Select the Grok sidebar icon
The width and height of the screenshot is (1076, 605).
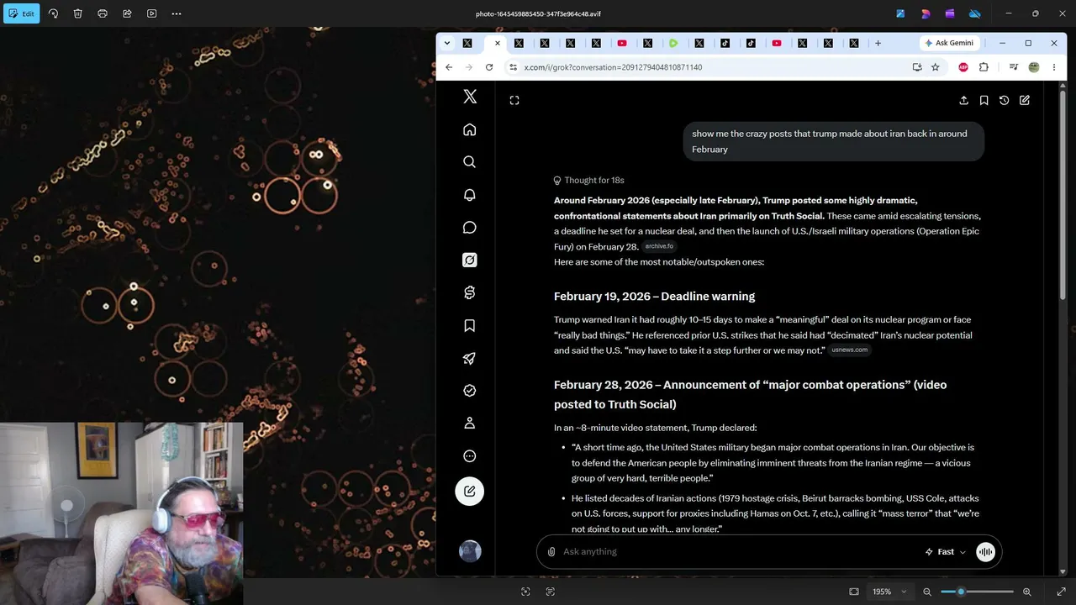[x=470, y=260]
